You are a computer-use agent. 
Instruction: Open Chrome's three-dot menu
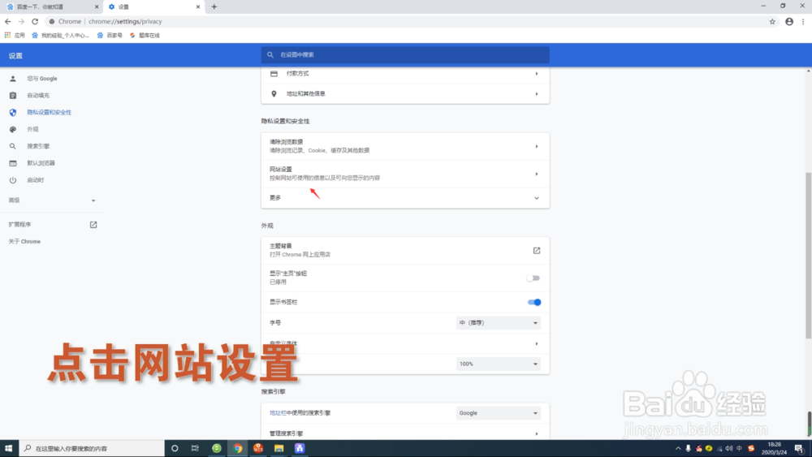point(803,21)
